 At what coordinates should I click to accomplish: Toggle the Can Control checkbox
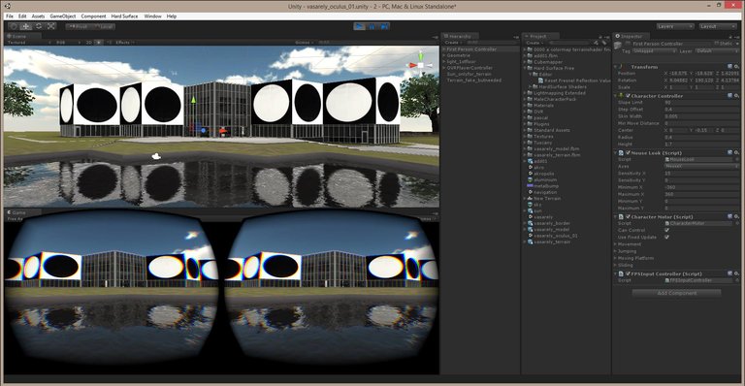[x=667, y=230]
